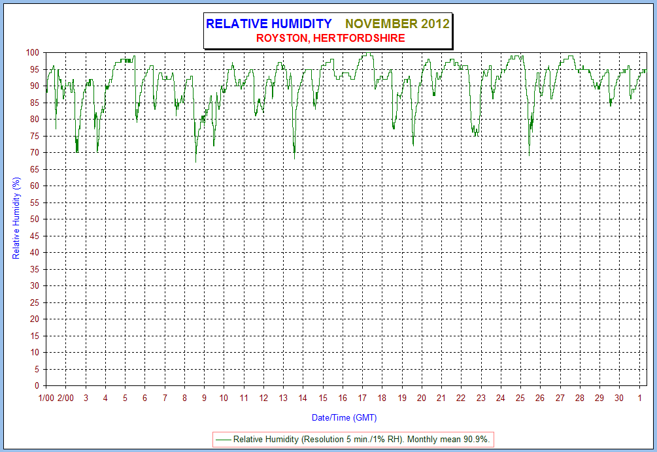
Task: Click the y-axis value 60
Action: (35, 186)
